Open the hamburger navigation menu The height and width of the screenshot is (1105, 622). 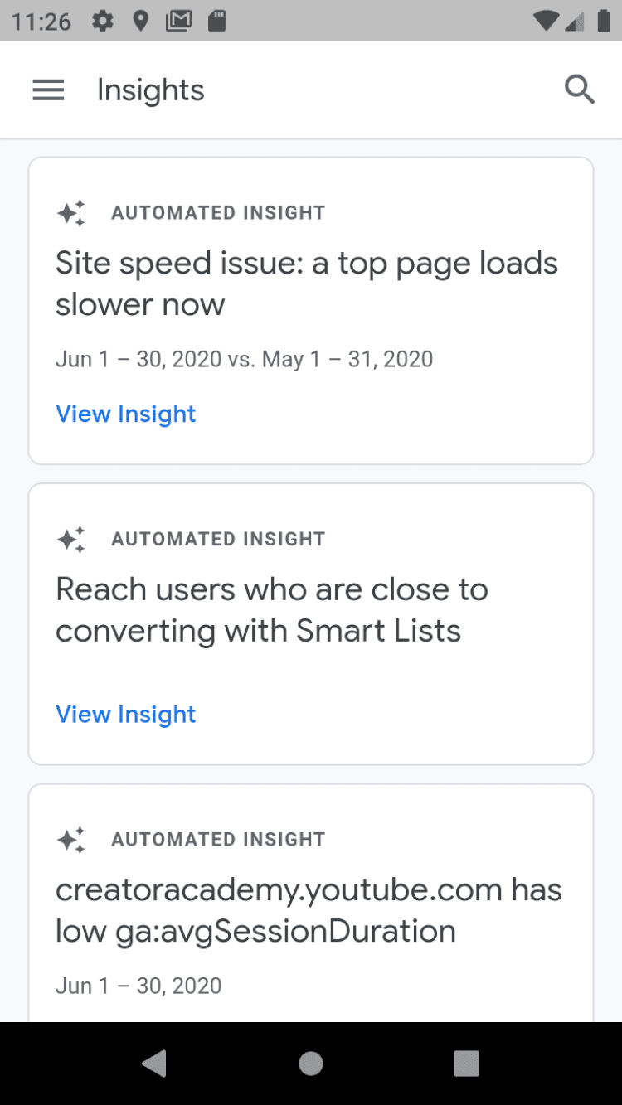coord(48,90)
